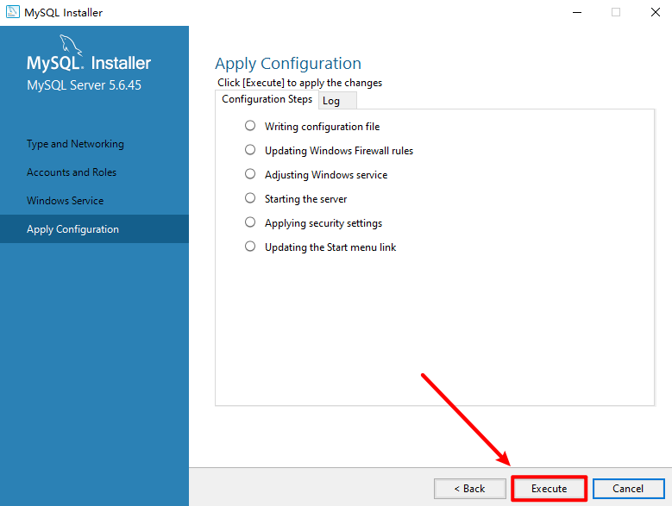Select the Adjusting Windows service radio button
The width and height of the screenshot is (672, 506).
(x=250, y=174)
